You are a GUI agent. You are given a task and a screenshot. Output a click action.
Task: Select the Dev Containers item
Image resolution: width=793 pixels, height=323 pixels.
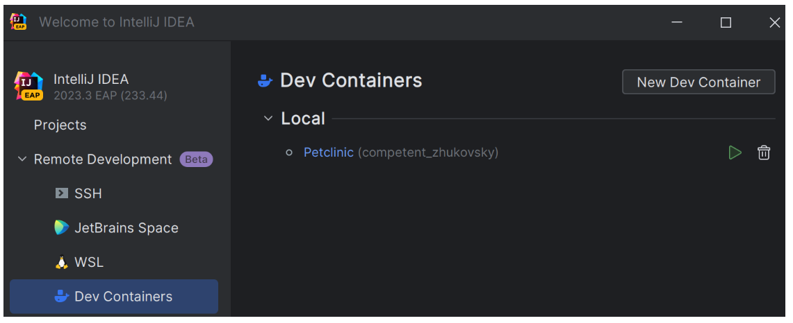click(123, 296)
